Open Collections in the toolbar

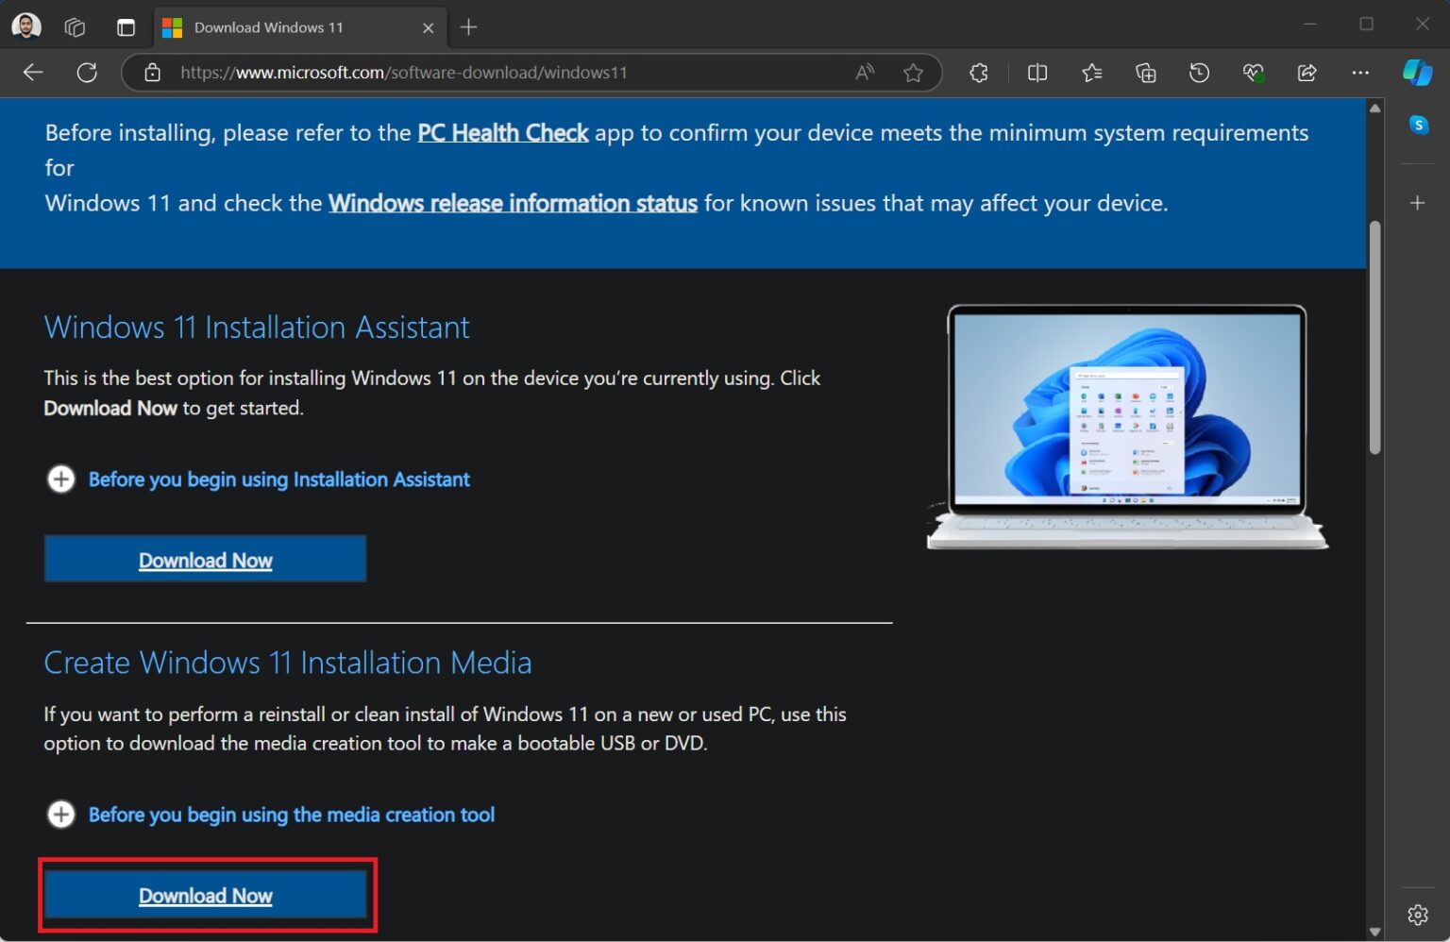[1145, 72]
